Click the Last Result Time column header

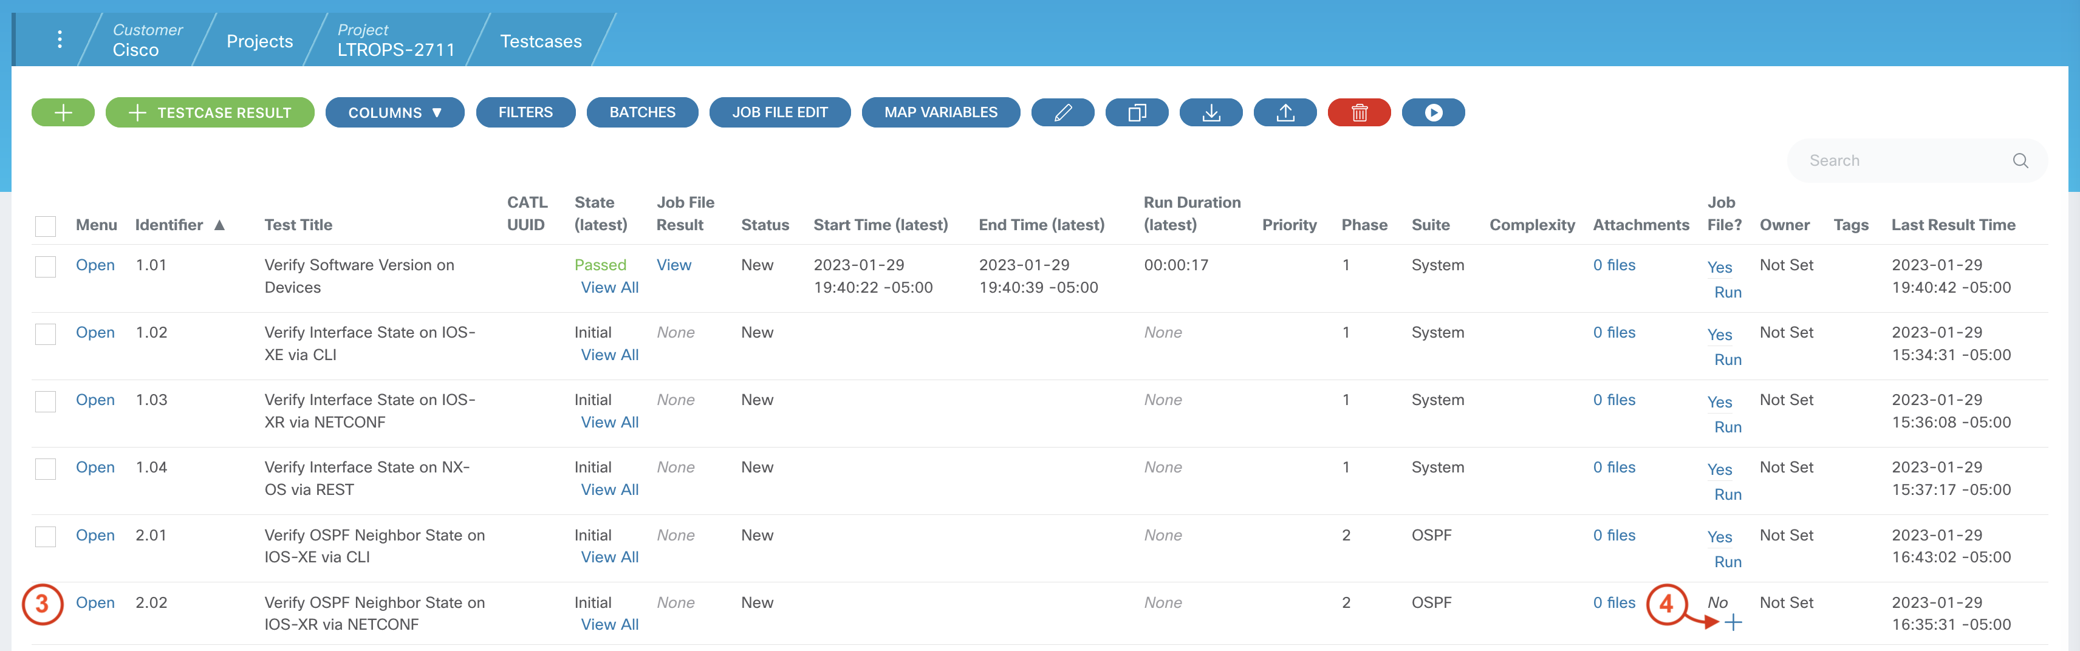[x=1953, y=225]
